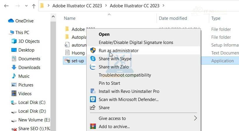This screenshot has height=131, width=239.
Task: Open Local Disk (C:) in navigation pane
Action: [x=32, y=102]
